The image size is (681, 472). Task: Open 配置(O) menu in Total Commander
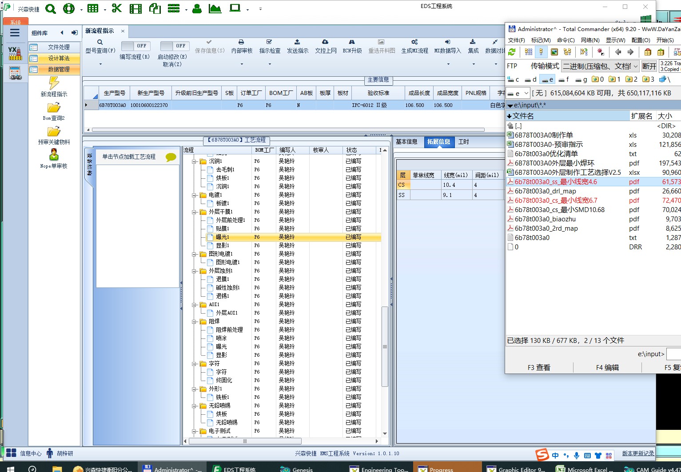[x=640, y=40]
